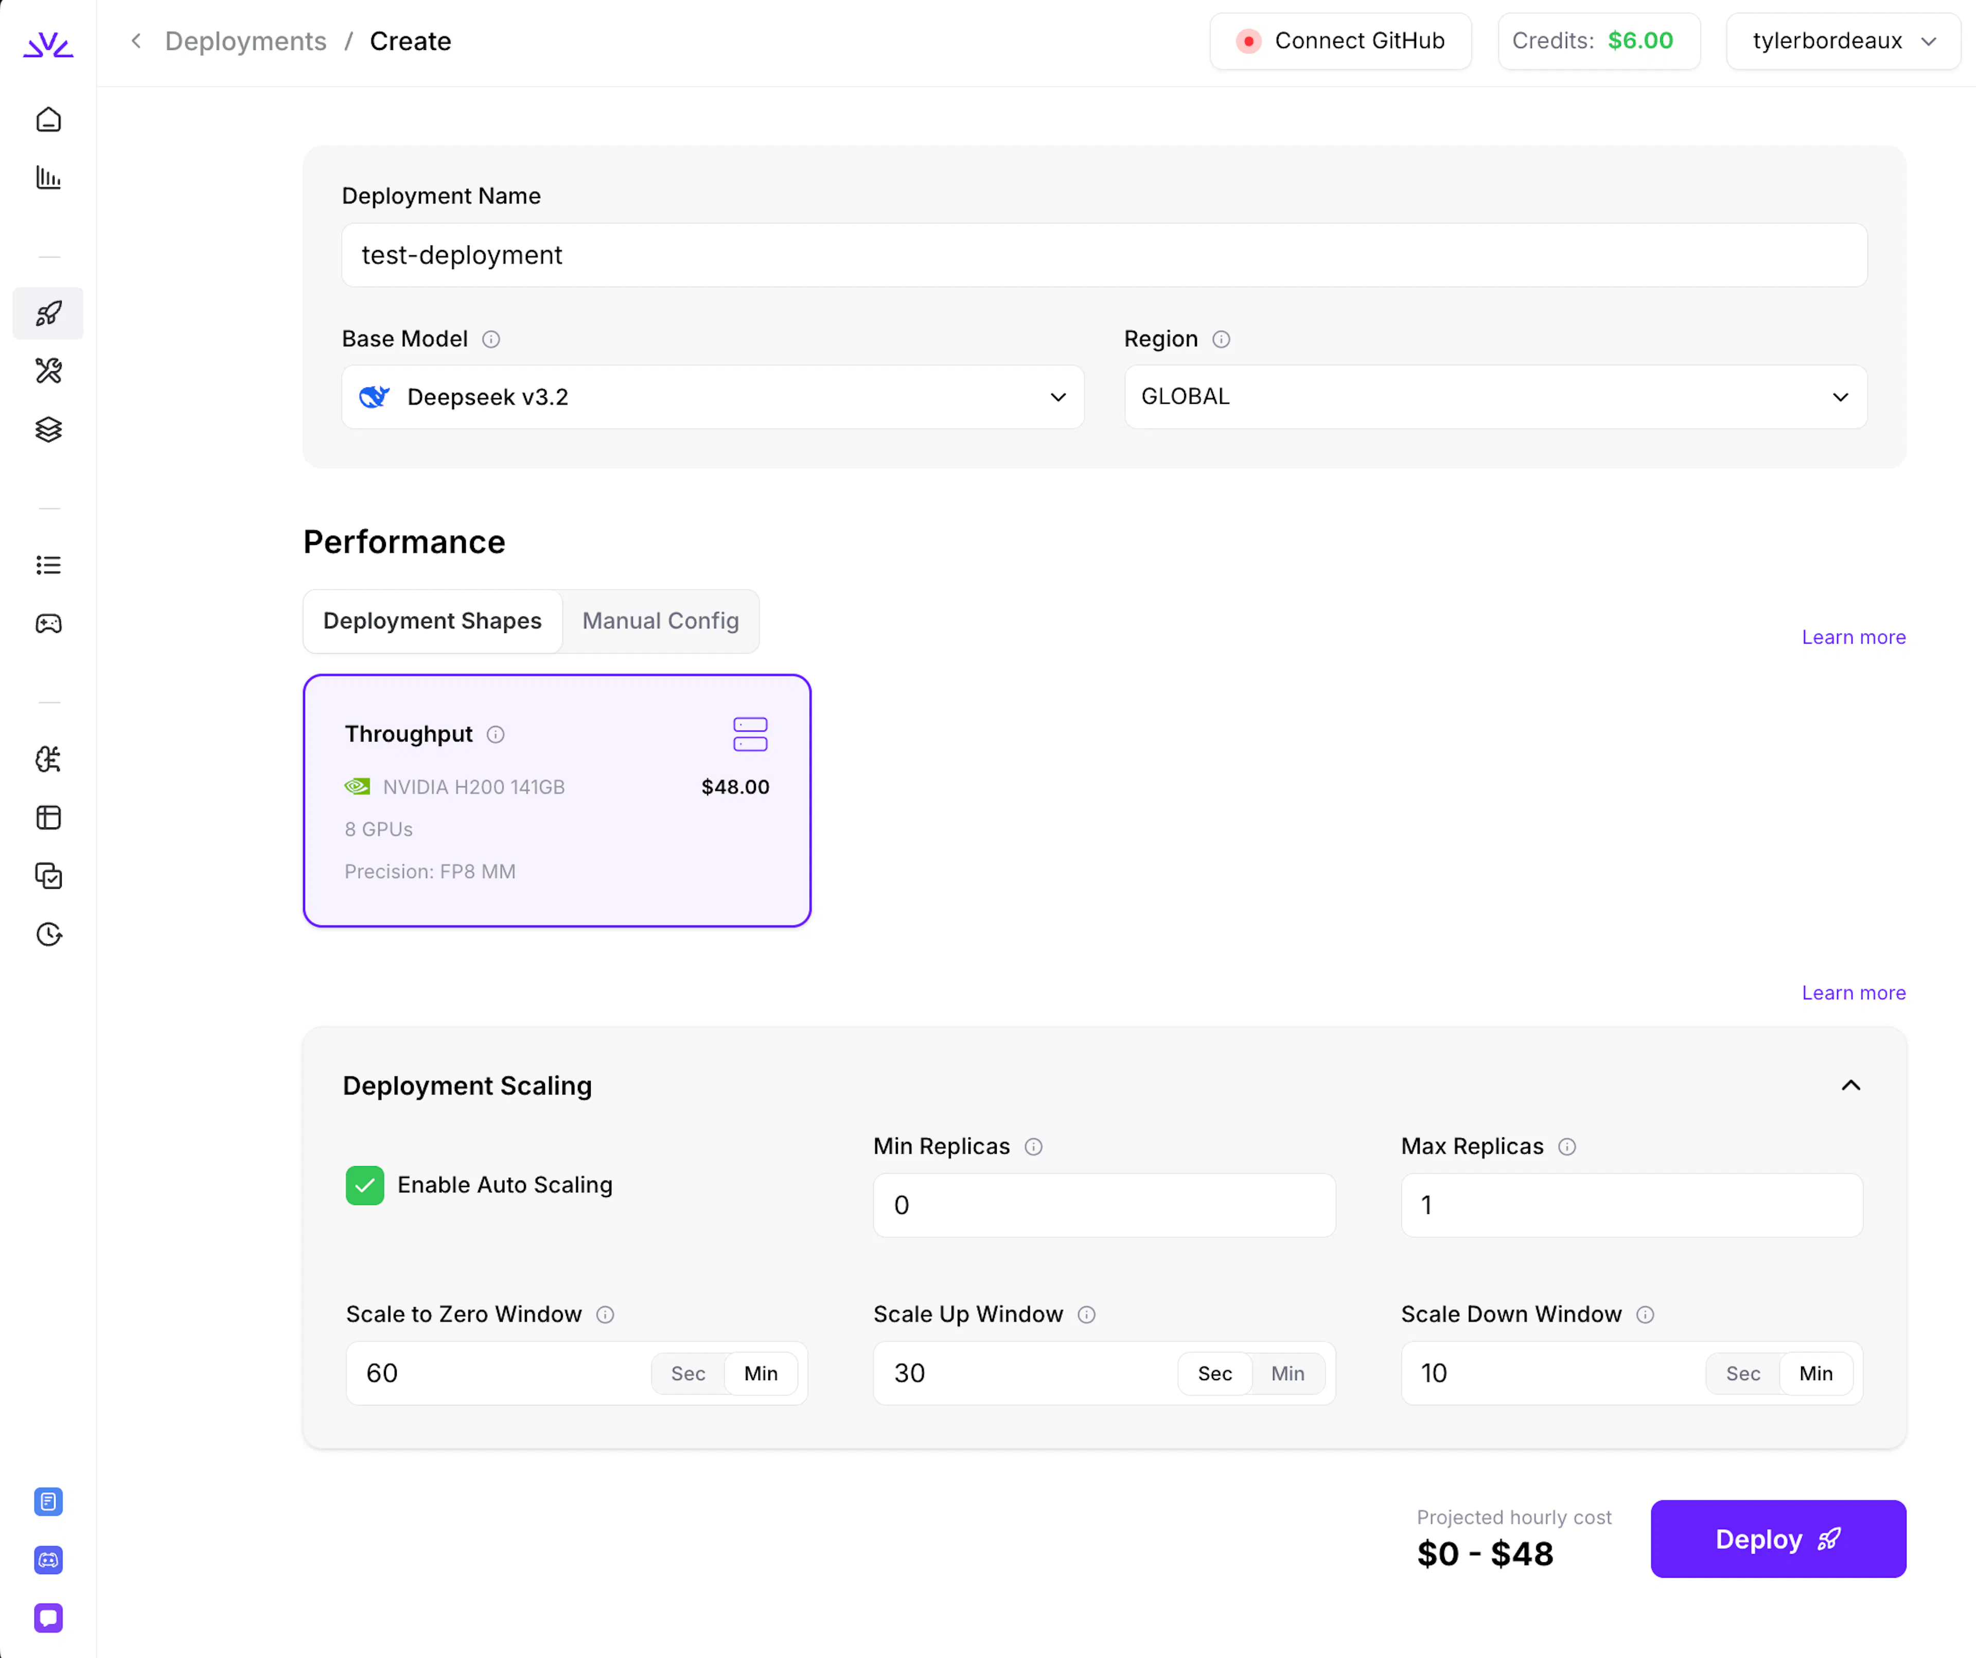Open the Base Model Deepseek v3.2 dropdown
This screenshot has height=1658, width=1976.
point(712,397)
